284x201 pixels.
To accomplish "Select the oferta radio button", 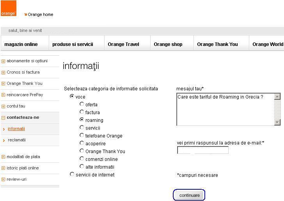I will 82,104.
